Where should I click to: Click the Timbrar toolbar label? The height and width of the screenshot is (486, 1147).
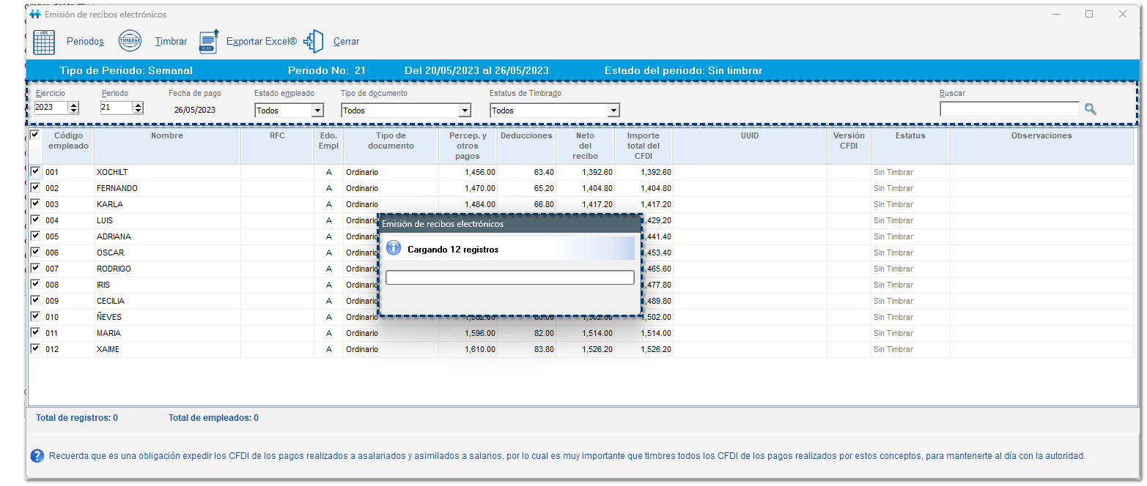pos(171,41)
